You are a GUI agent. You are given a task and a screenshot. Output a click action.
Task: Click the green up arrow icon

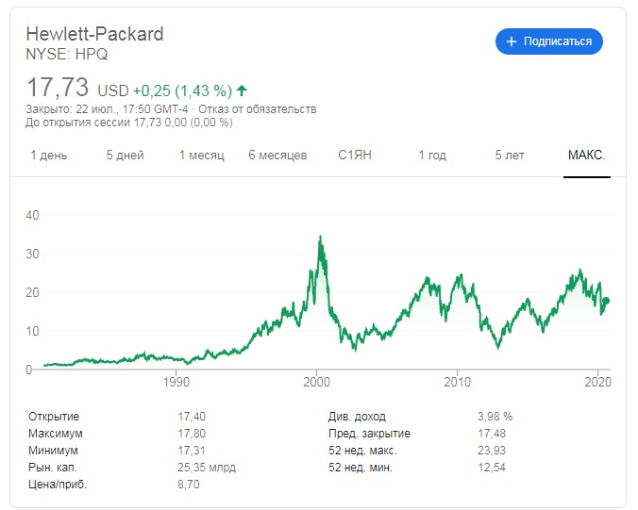(243, 90)
